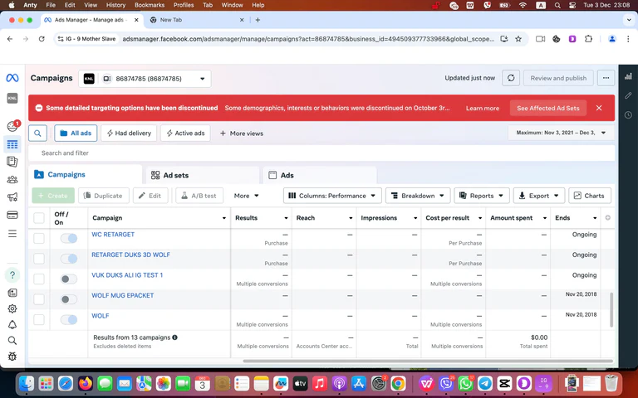Image resolution: width=638 pixels, height=398 pixels.
Task: Open the notifications bell in left sidebar
Action: click(x=12, y=324)
